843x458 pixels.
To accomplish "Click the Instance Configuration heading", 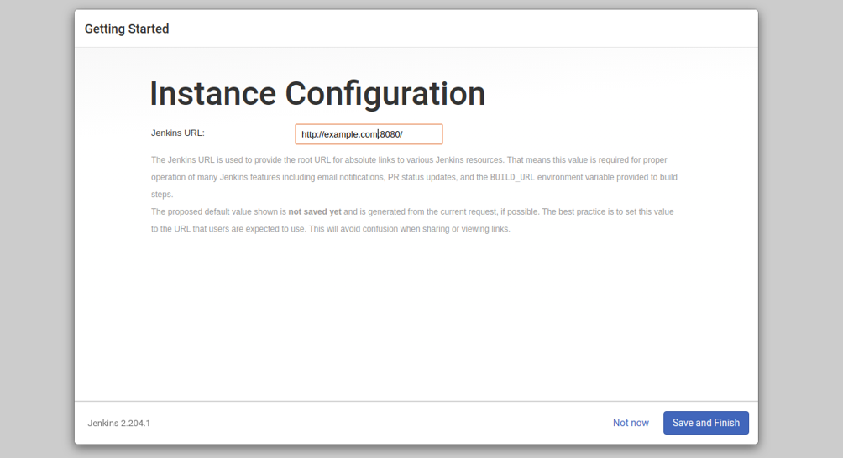I will coord(317,94).
